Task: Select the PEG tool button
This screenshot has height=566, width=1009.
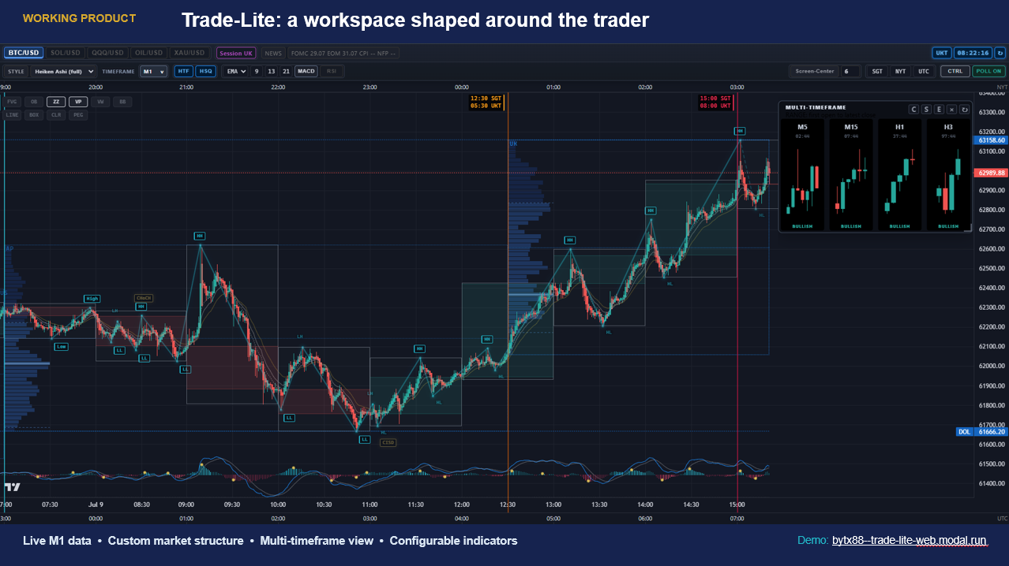Action: pos(78,114)
